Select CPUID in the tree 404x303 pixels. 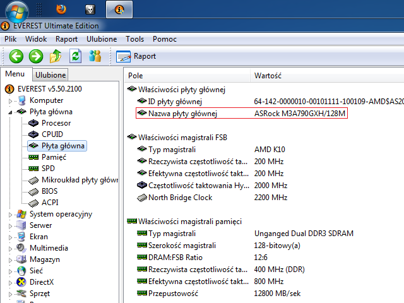pyautogui.click(x=52, y=134)
